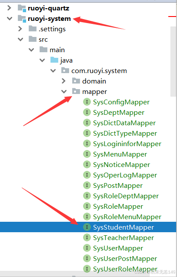Click the SysDictTypeMapper interface icon
The image size is (177, 277).
87,133
